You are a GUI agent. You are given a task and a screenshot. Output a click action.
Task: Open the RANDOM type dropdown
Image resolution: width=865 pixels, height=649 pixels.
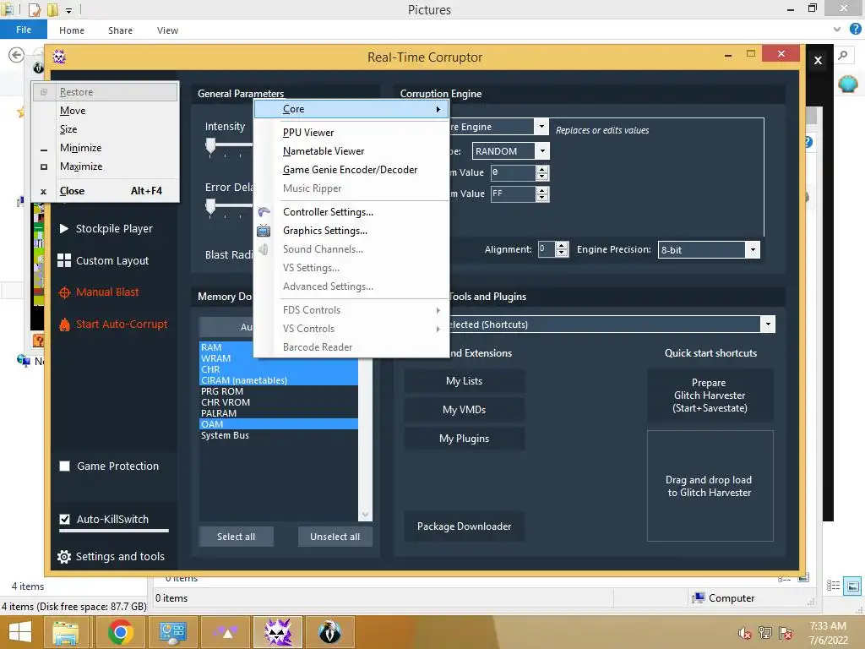[542, 150]
